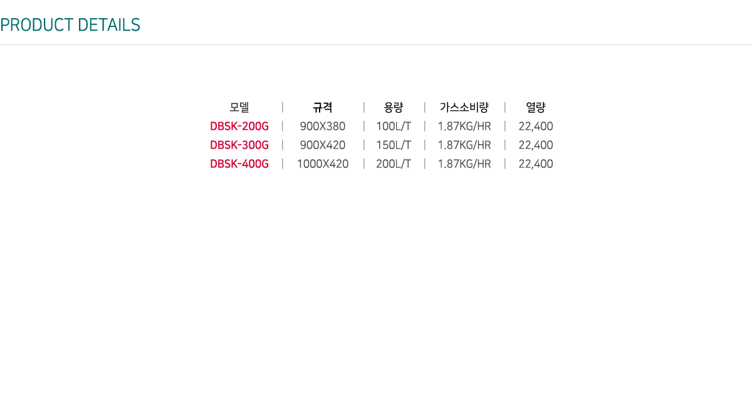Click the 용량 column header
Viewport: 752px width, 420px height.
pyautogui.click(x=394, y=107)
